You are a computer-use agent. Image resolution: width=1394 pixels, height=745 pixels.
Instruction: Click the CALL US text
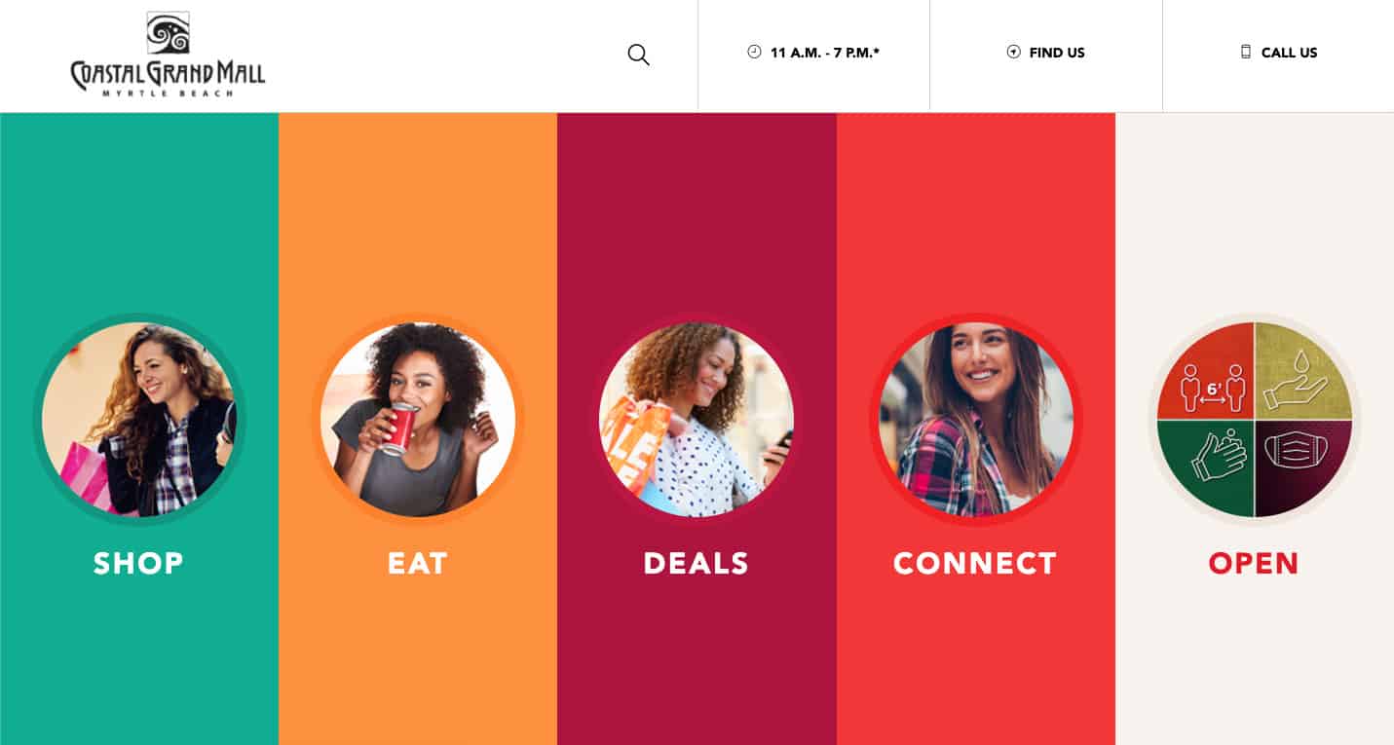click(x=1289, y=53)
